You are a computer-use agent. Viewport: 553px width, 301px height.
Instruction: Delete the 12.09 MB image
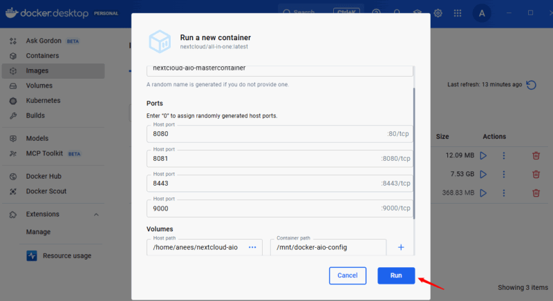coord(536,155)
